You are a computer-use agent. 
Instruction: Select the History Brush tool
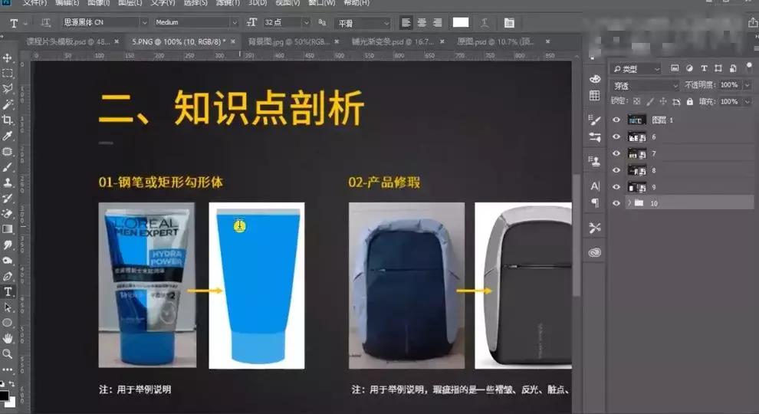(x=7, y=198)
